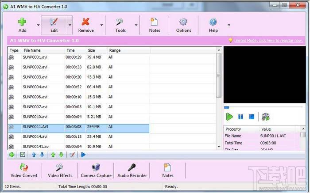Open the Remove dropdown arrow

pos(101,25)
